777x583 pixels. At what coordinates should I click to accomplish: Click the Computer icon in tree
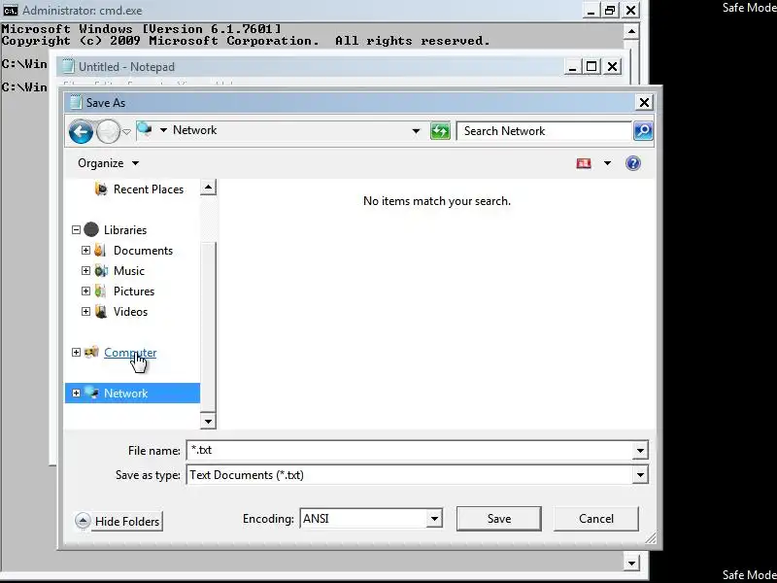pyautogui.click(x=91, y=352)
